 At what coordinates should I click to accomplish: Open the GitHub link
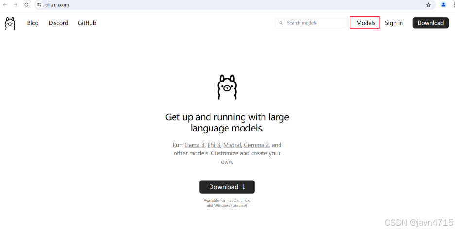[x=87, y=23]
